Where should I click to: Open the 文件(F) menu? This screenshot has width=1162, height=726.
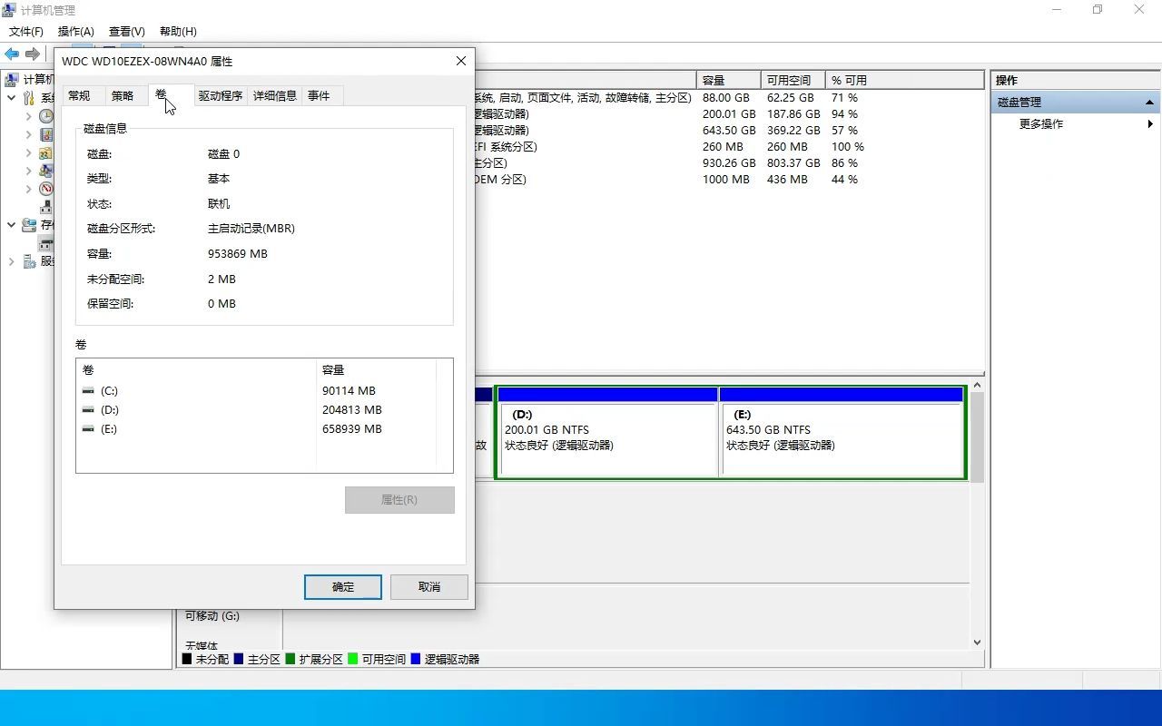(x=26, y=32)
